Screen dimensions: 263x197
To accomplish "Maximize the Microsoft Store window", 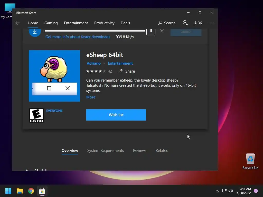I will (x=200, y=13).
